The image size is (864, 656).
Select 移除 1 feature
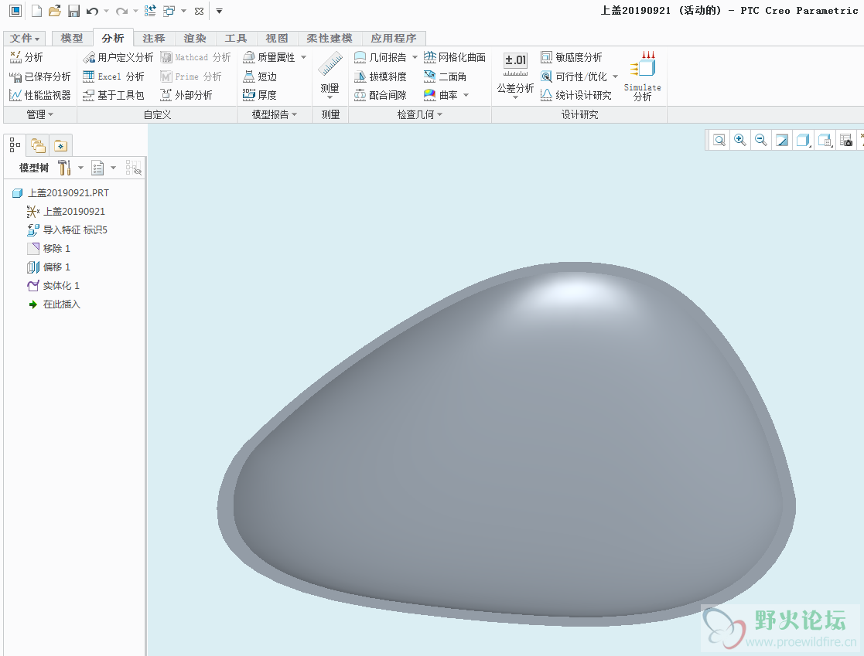49,249
